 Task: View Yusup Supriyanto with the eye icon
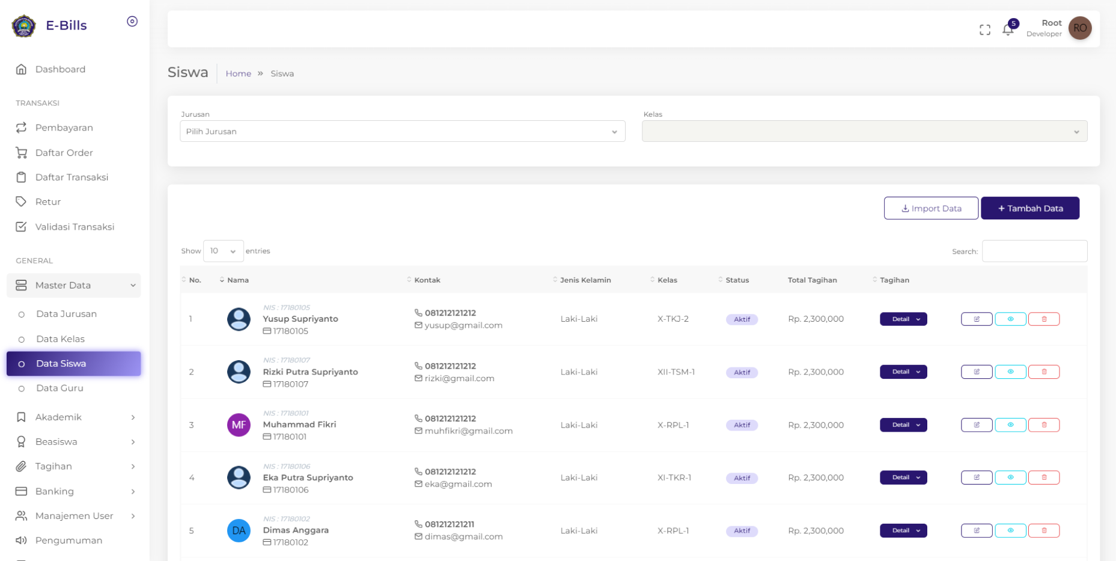[1010, 319]
